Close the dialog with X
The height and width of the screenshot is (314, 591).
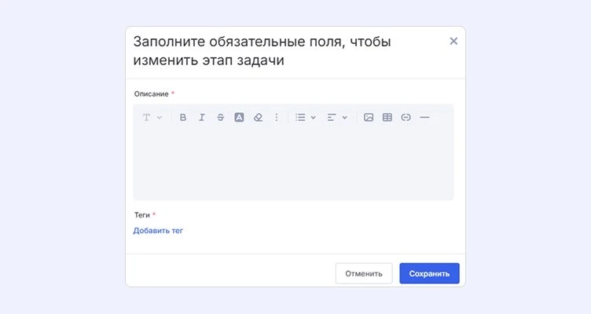click(x=453, y=41)
